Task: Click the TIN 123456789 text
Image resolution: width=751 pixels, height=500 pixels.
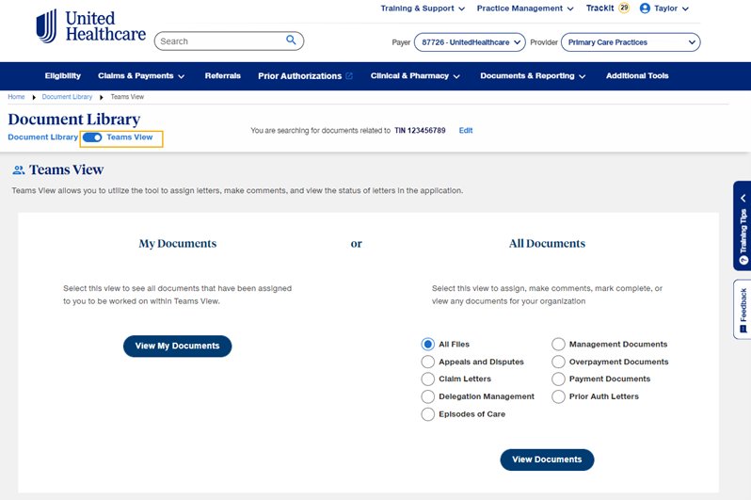Action: click(x=420, y=130)
